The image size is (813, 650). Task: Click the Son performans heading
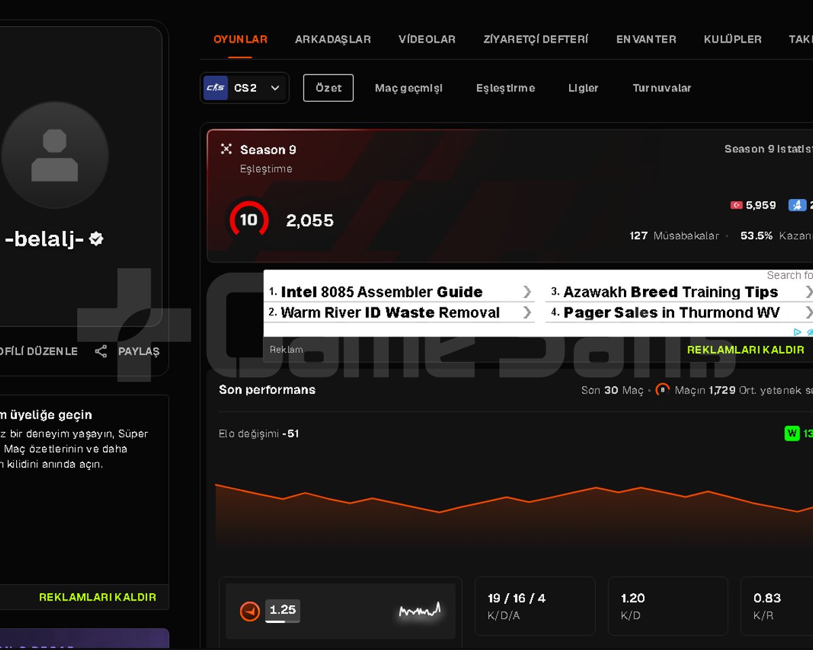267,390
